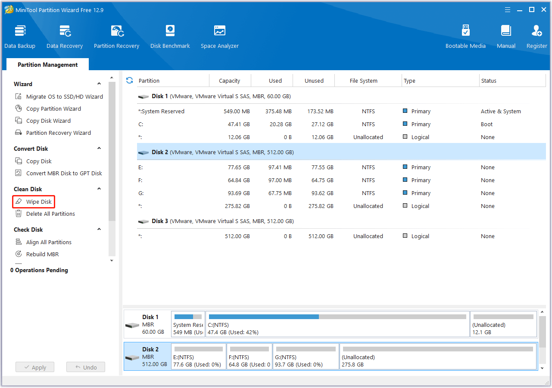Select the G: partition row

(341, 193)
